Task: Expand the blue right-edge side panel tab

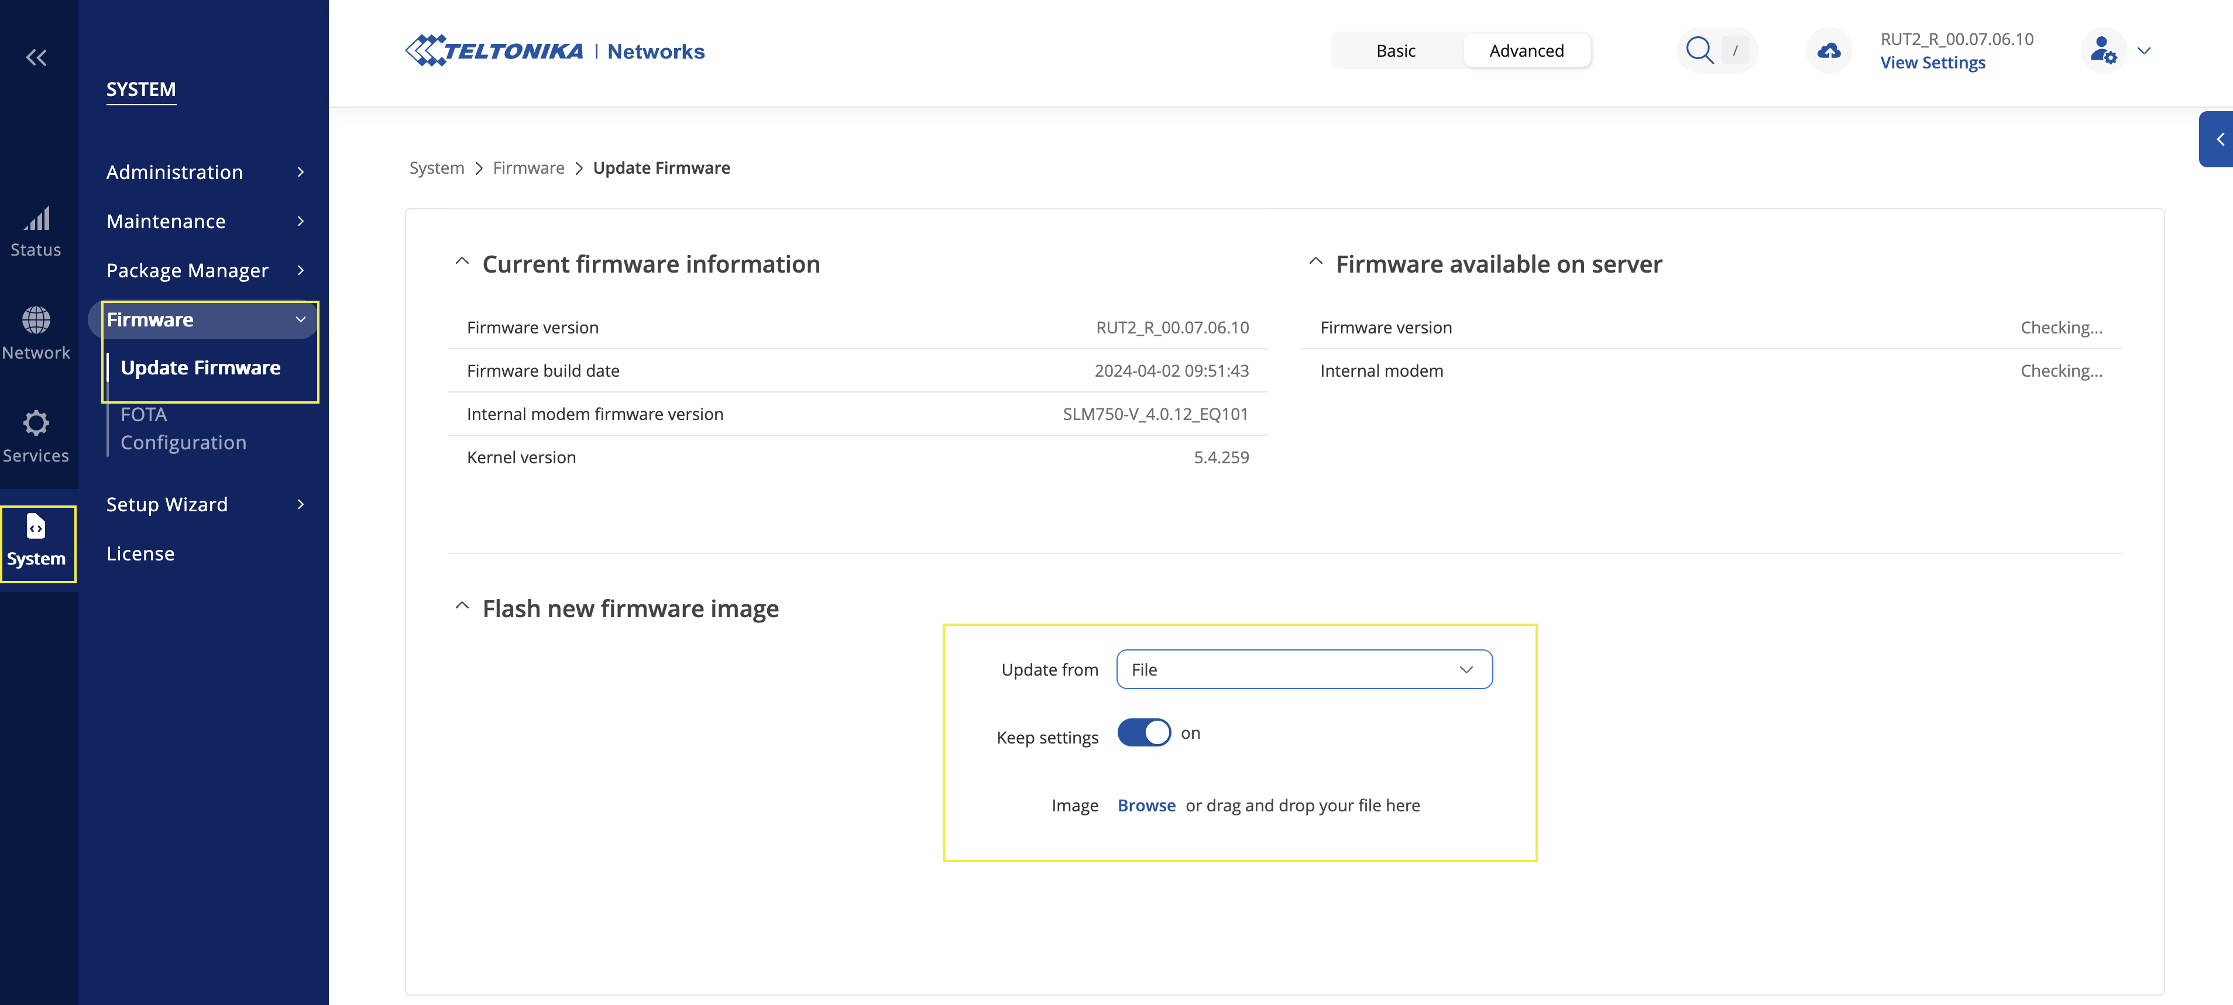Action: pos(2218,139)
